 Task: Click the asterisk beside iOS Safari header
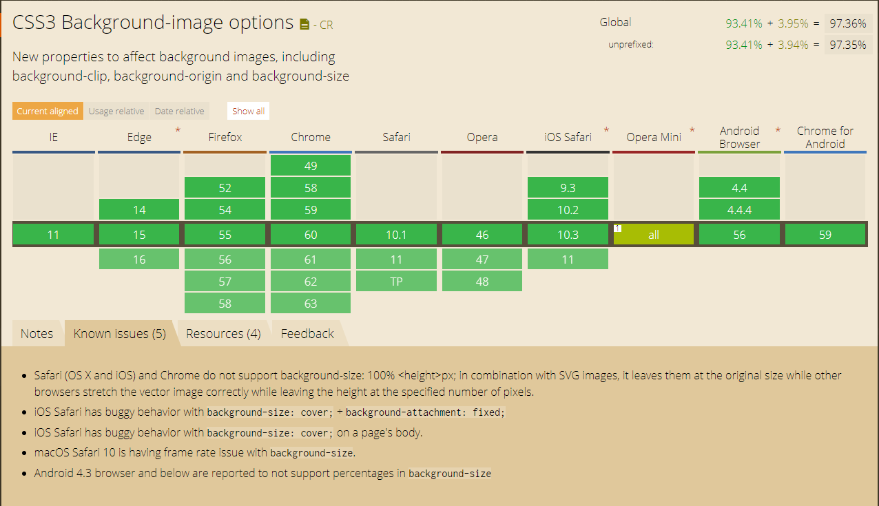point(606,130)
